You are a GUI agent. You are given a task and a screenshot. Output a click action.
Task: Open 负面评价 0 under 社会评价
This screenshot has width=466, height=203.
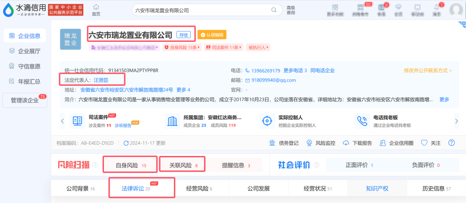click(x=426, y=165)
